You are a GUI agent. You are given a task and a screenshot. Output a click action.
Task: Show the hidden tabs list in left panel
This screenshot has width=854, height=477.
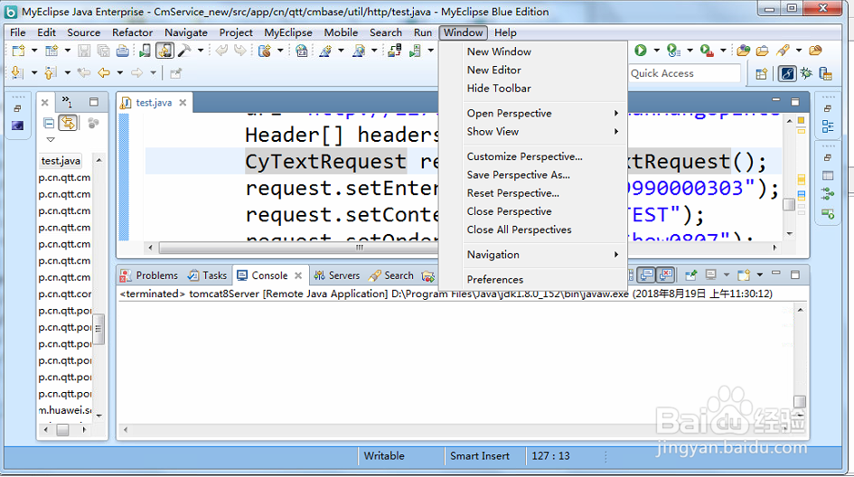click(67, 102)
